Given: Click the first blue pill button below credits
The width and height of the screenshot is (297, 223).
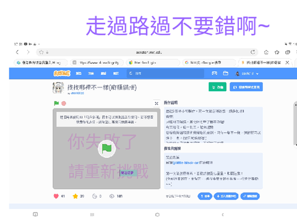Looking at the screenshot, I should click(x=205, y=196).
